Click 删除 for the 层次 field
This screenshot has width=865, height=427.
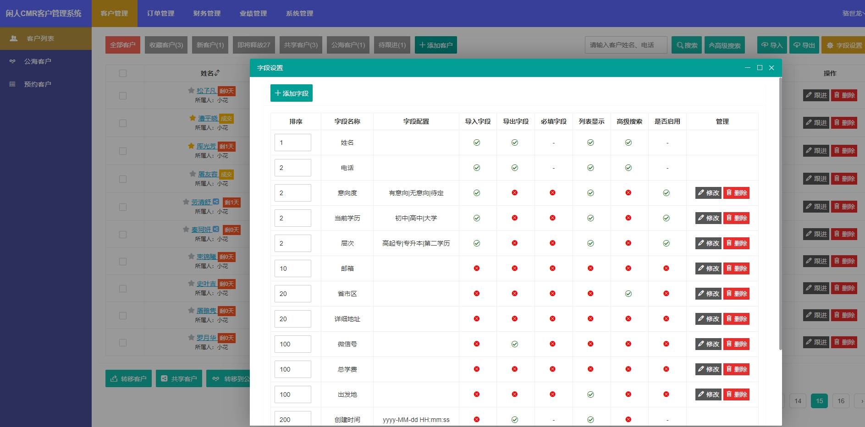736,243
